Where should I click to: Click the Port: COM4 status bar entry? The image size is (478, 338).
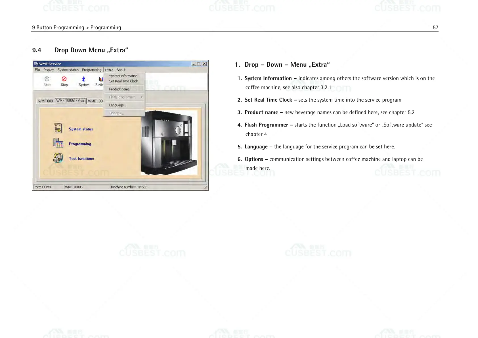click(x=48, y=187)
